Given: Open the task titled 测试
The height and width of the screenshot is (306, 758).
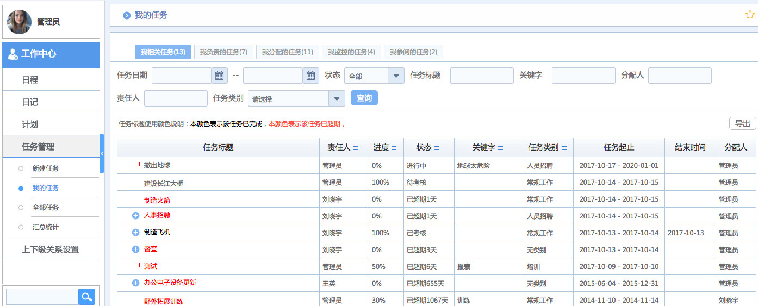Looking at the screenshot, I should click(151, 266).
